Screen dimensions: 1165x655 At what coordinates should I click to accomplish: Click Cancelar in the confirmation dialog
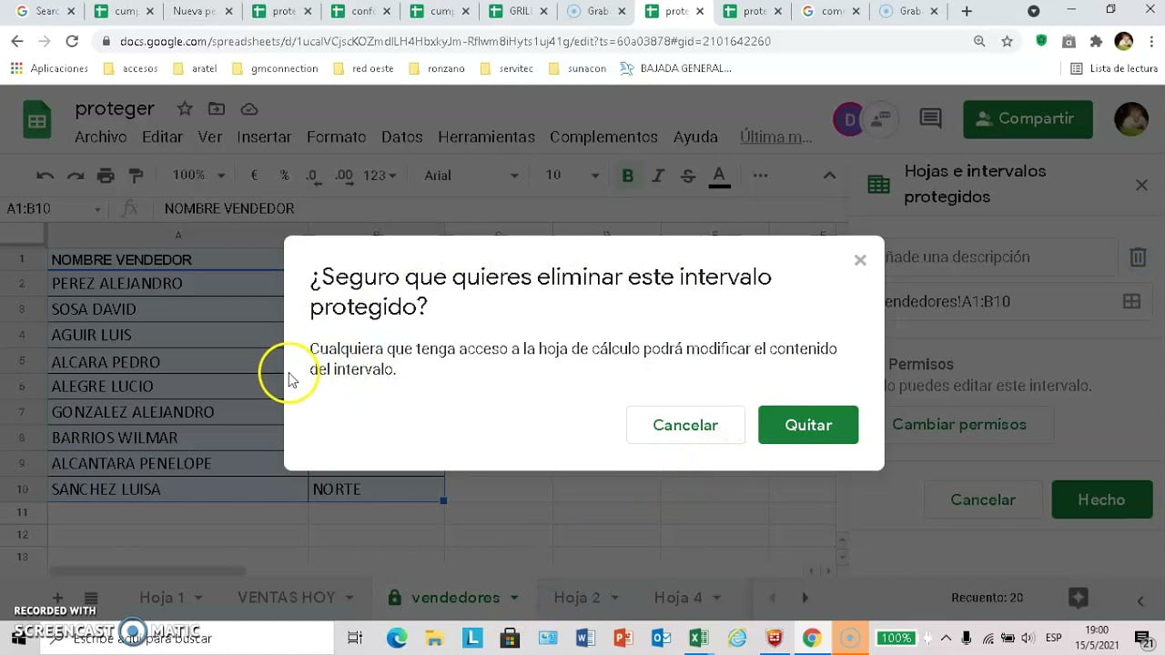(685, 425)
